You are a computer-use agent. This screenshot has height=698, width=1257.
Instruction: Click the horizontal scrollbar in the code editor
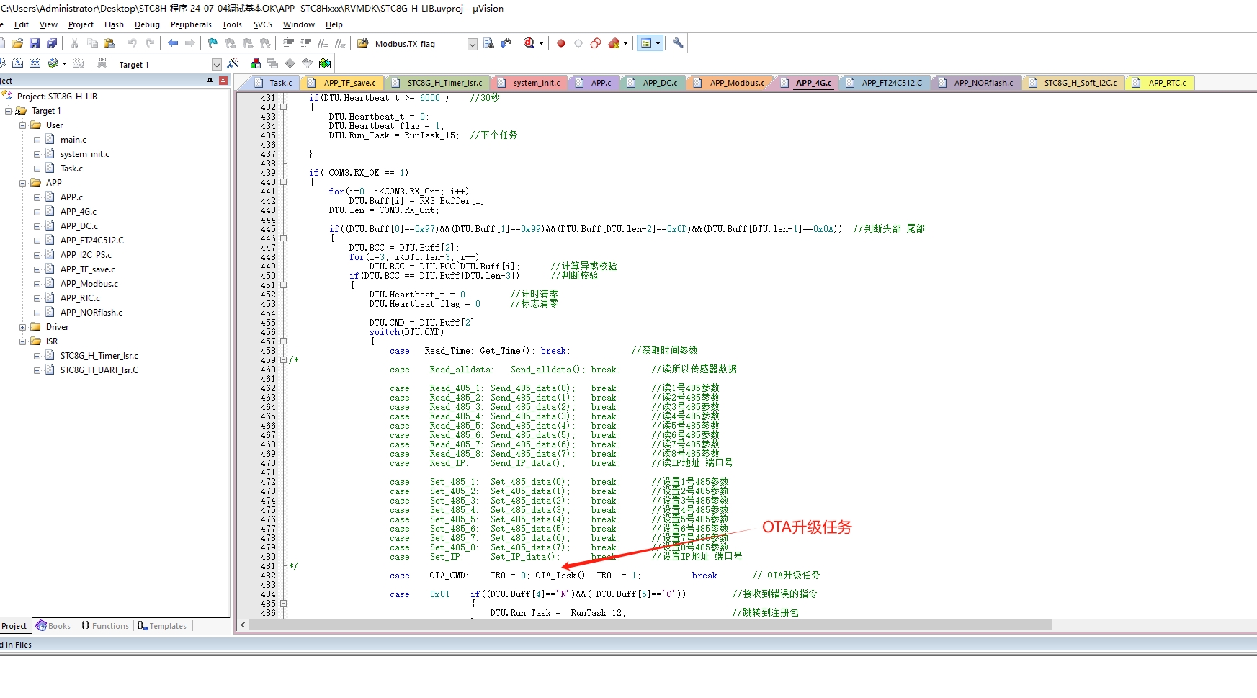click(650, 625)
